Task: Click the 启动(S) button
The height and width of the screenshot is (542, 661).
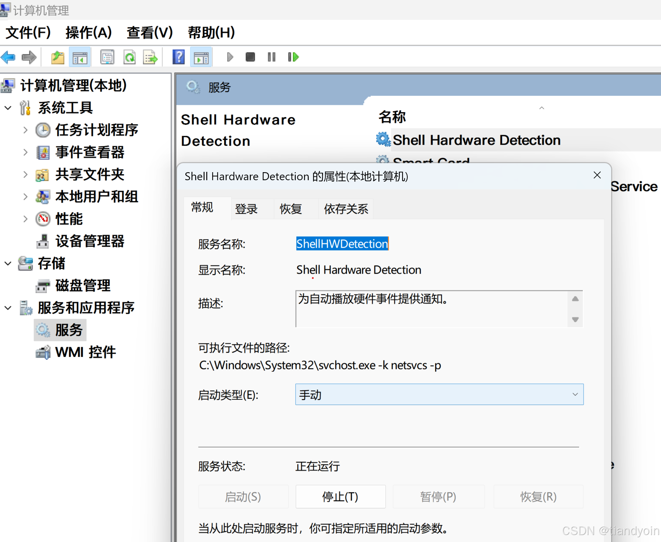Action: [243, 497]
